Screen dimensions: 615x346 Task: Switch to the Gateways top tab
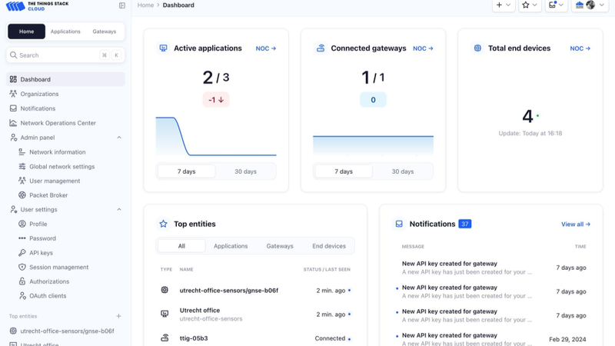104,32
